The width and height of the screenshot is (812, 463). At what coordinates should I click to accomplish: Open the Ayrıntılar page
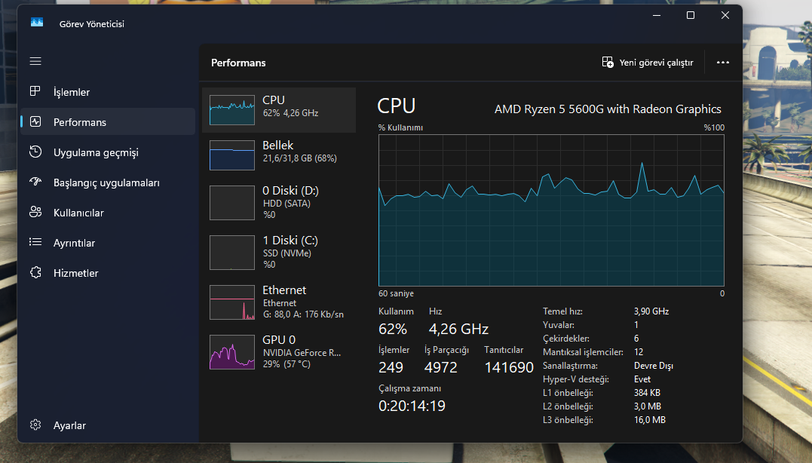(x=108, y=242)
